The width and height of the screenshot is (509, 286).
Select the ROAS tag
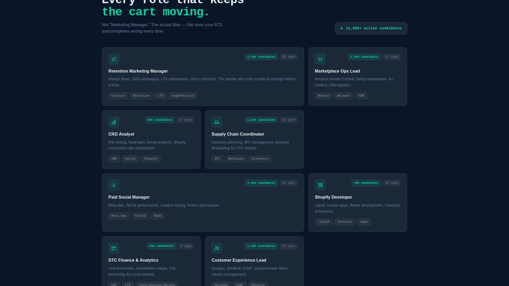click(158, 216)
